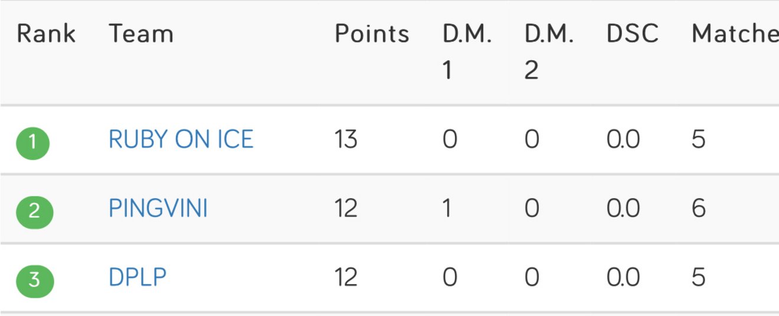Click the DSC column header

(x=632, y=34)
